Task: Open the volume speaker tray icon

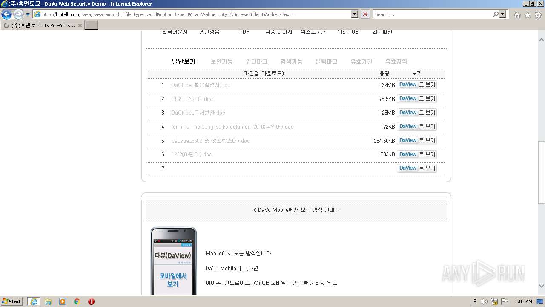Action: (x=484, y=301)
